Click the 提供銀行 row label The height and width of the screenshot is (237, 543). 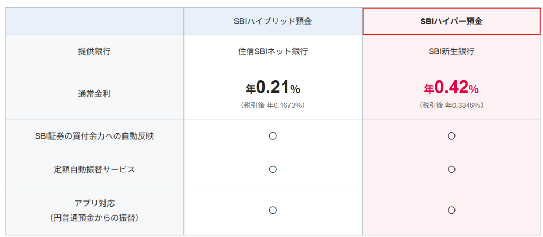tap(94, 52)
